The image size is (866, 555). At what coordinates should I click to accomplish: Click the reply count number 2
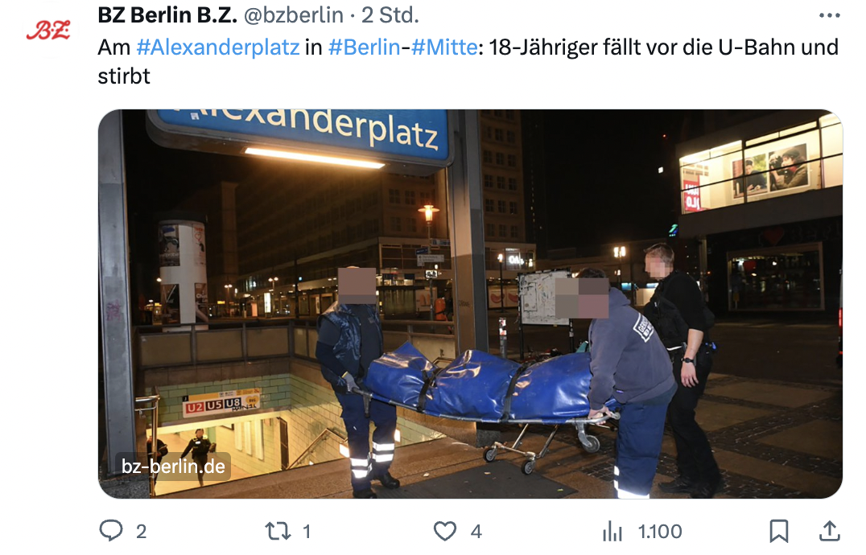142,532
